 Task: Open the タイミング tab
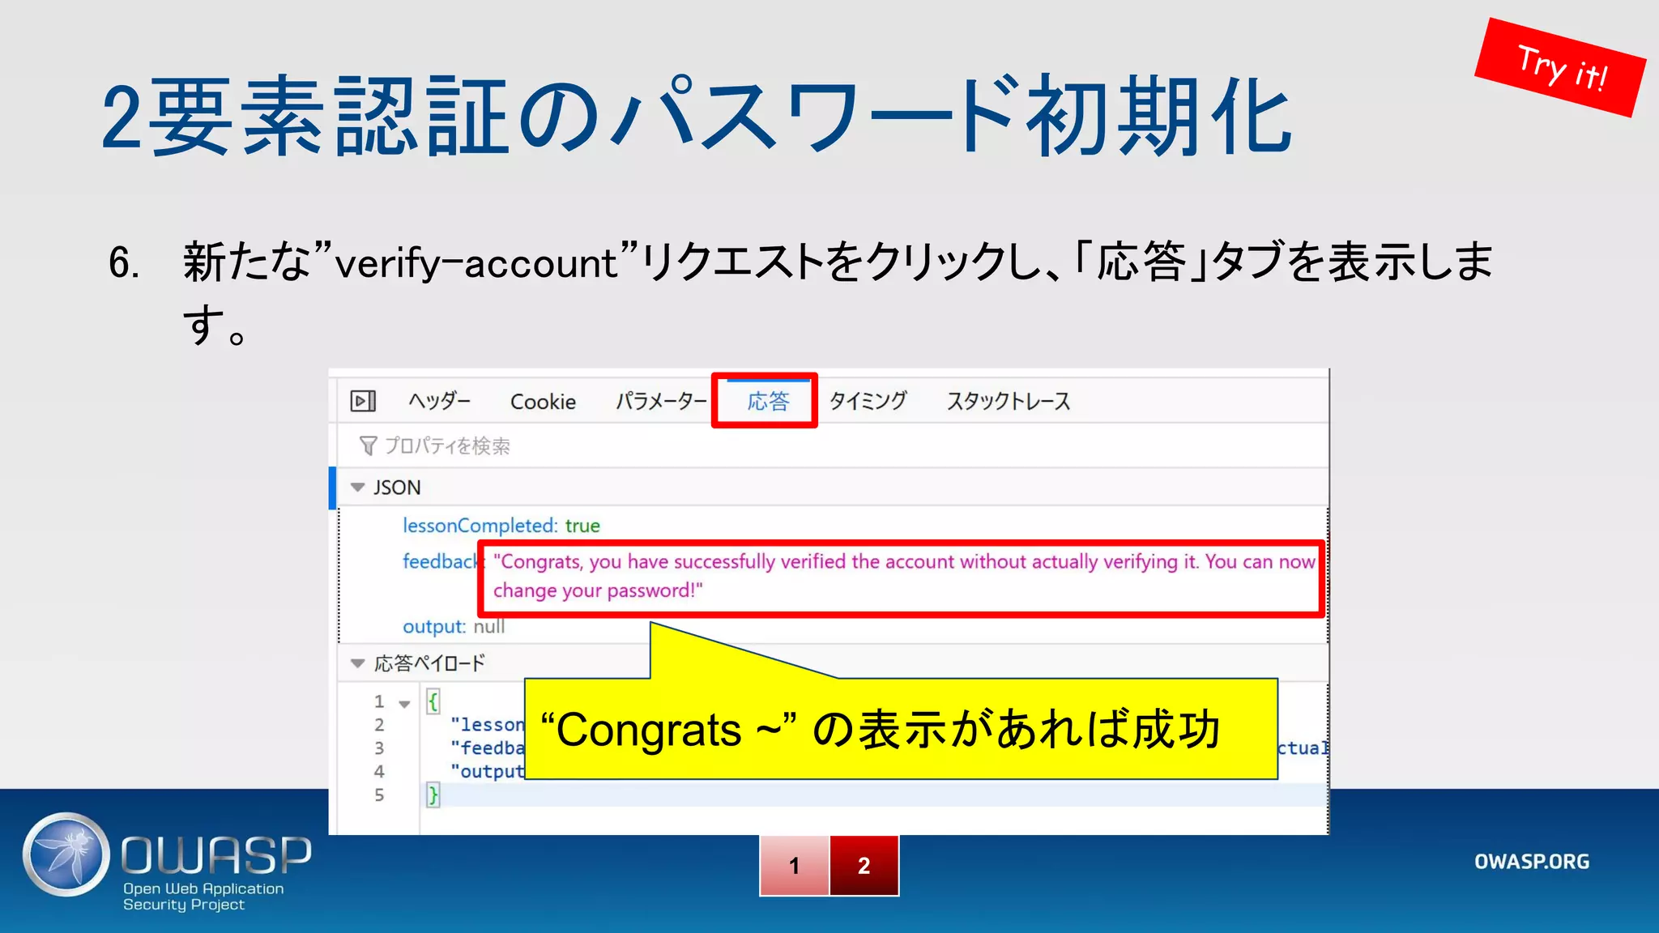pos(868,401)
